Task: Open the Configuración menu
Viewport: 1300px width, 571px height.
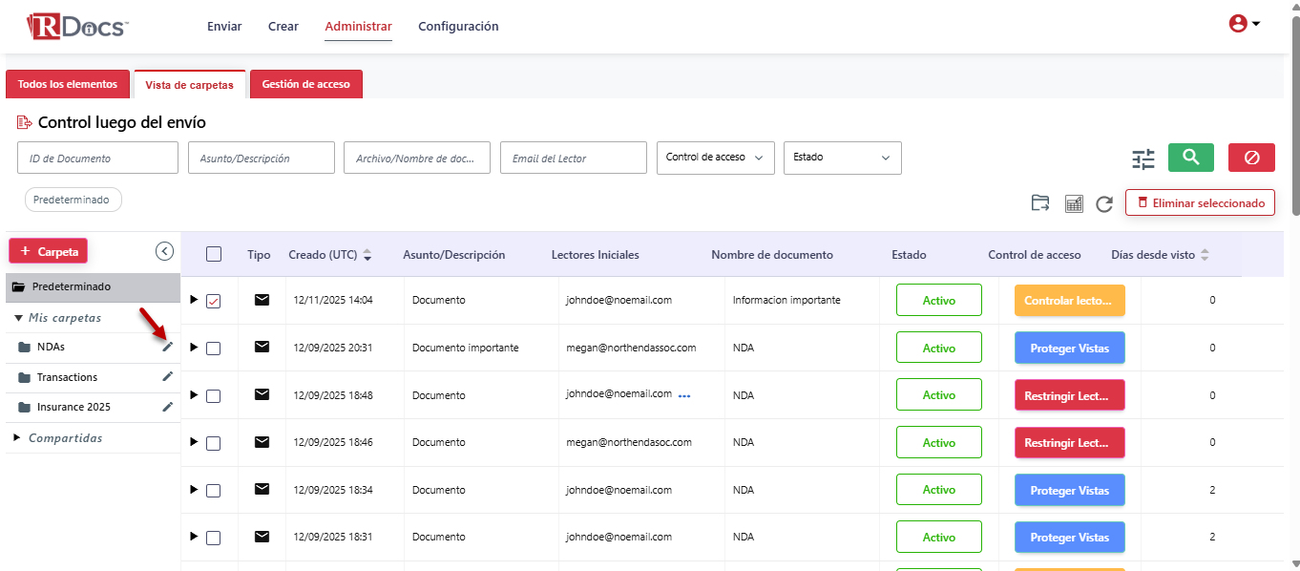Action: 458,27
